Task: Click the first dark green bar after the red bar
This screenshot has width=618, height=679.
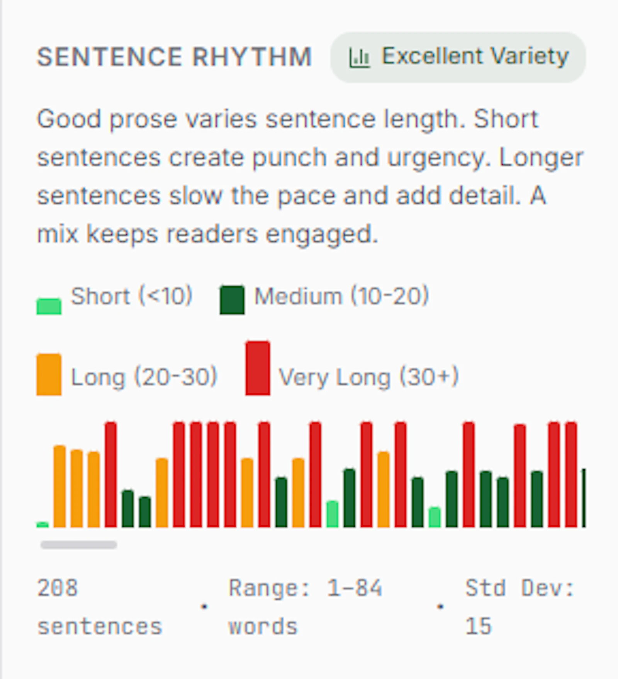Action: coord(128,509)
